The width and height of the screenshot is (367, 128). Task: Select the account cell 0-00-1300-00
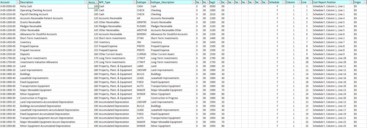click(x=10, y=22)
